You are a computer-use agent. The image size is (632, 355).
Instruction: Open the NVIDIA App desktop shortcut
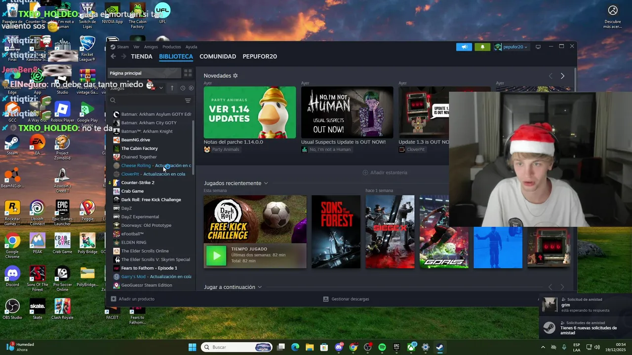112,13
